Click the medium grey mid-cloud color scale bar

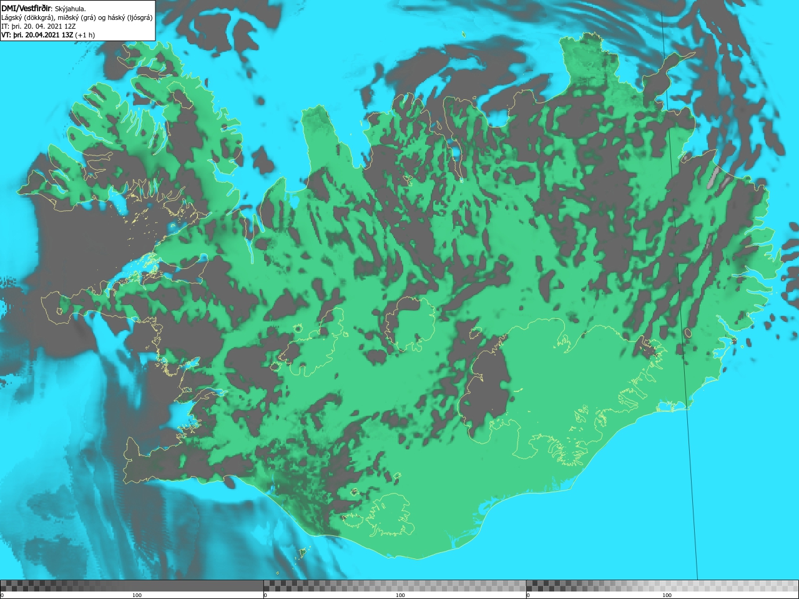[395, 586]
